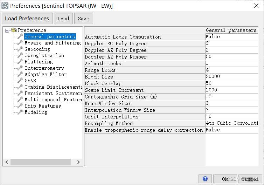Viewport: 264px width, 185px height.
Task: Edit Azimuth Looks value 1
Action: (232, 63)
